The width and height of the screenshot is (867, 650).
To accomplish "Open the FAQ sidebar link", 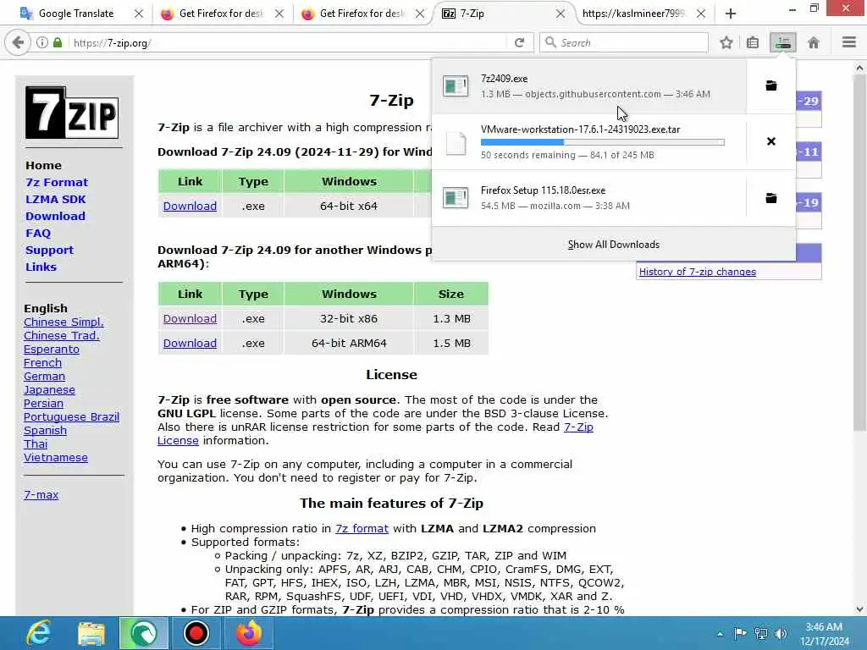I will coord(37,234).
